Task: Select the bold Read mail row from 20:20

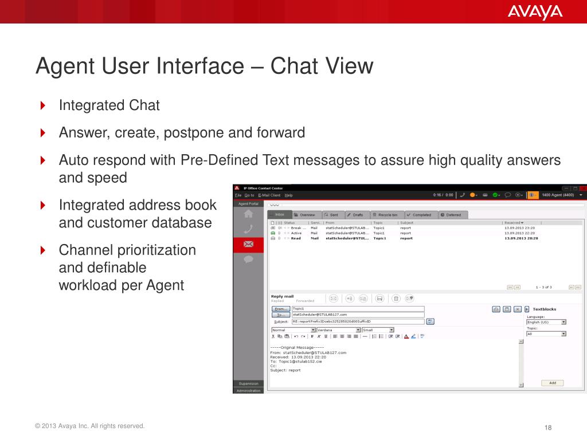Action: pos(425,238)
